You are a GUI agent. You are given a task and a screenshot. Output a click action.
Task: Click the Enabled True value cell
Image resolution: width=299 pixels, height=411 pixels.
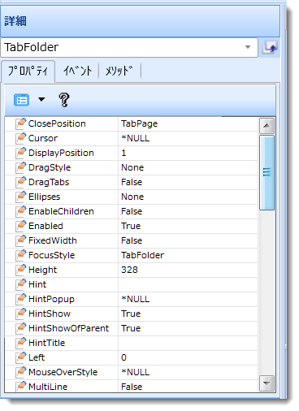click(188, 226)
